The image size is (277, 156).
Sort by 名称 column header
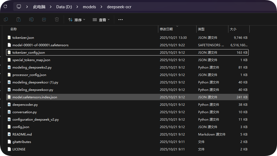click(14, 29)
